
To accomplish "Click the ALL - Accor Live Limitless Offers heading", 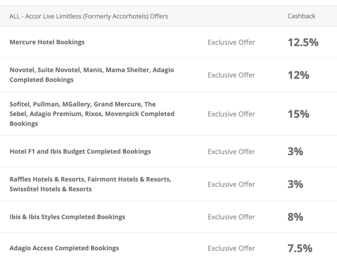I will pyautogui.click(x=89, y=16).
